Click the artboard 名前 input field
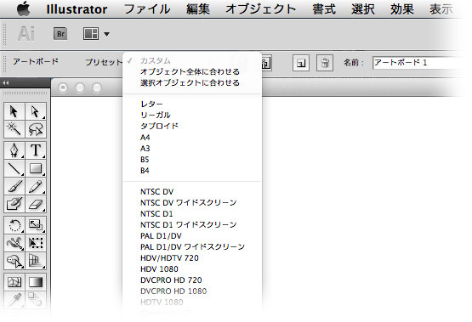472x322 pixels. tap(418, 63)
